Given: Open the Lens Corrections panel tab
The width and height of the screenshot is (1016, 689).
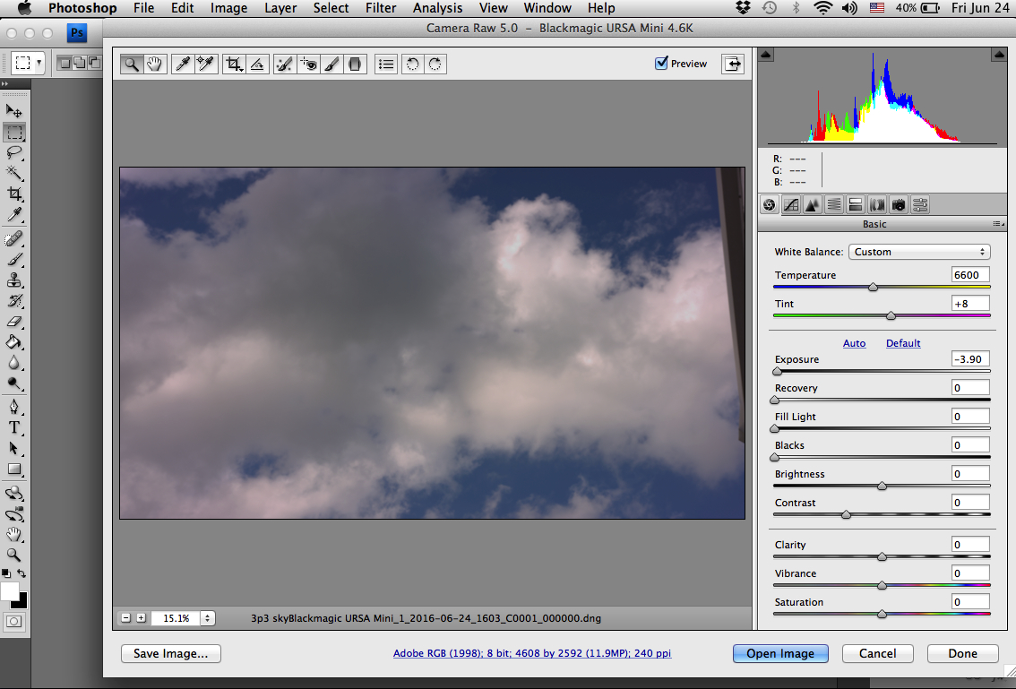Looking at the screenshot, I should pyautogui.click(x=877, y=205).
